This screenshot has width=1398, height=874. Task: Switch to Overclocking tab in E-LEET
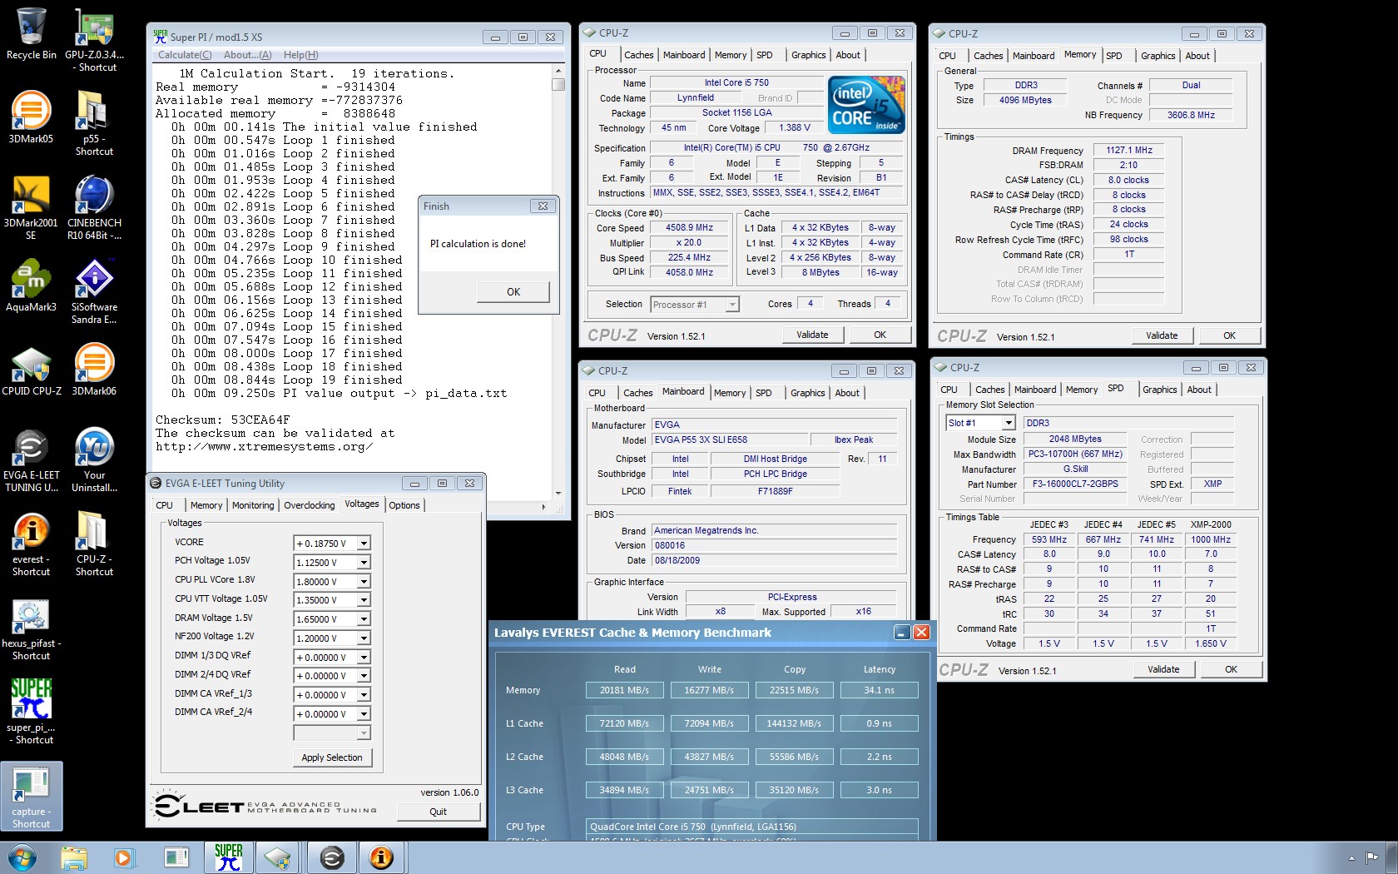tap(310, 505)
